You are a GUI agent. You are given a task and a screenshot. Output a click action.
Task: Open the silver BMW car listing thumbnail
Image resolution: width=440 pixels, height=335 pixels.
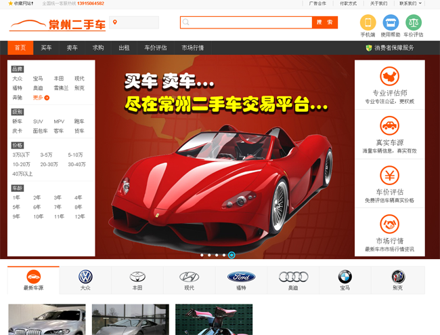(x=47, y=319)
